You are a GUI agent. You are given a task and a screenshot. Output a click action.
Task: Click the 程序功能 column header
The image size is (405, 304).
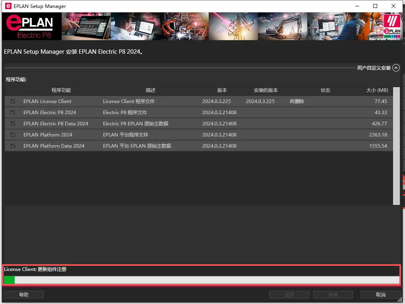click(61, 90)
